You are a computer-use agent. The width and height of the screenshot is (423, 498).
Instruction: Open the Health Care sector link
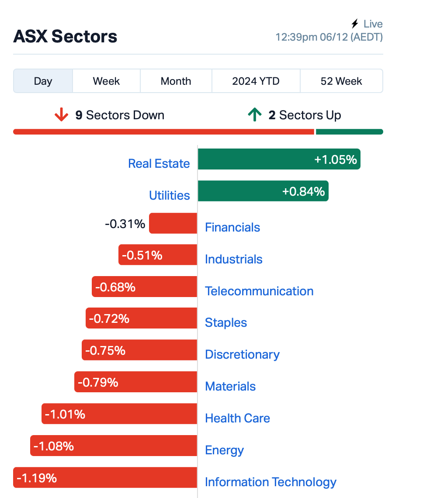tap(237, 418)
